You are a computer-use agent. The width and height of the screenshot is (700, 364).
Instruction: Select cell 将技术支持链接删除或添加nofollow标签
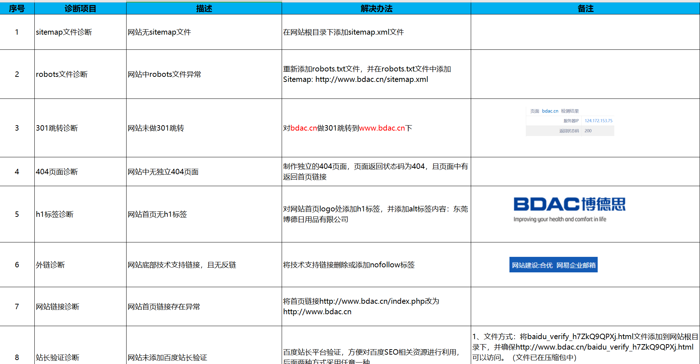pos(376,265)
